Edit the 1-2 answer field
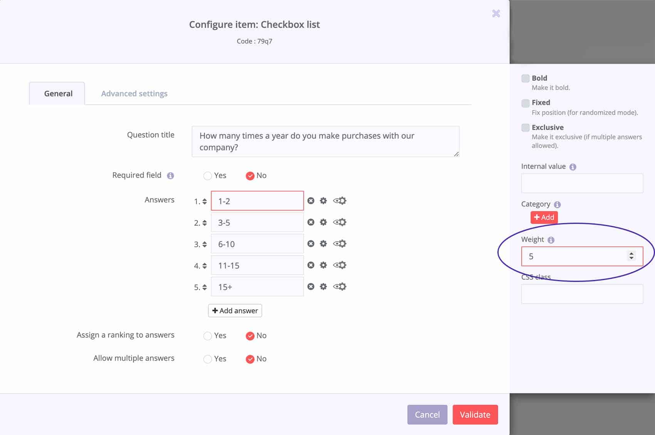The height and width of the screenshot is (435, 655). pyautogui.click(x=257, y=201)
